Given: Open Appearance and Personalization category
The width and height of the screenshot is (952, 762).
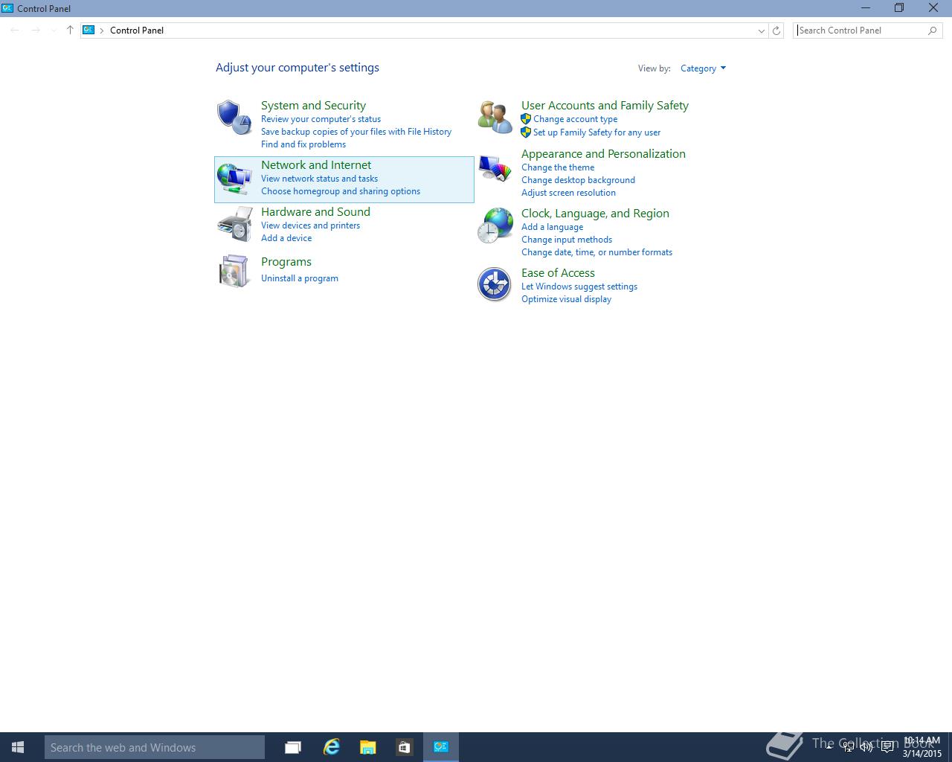Looking at the screenshot, I should 603,154.
